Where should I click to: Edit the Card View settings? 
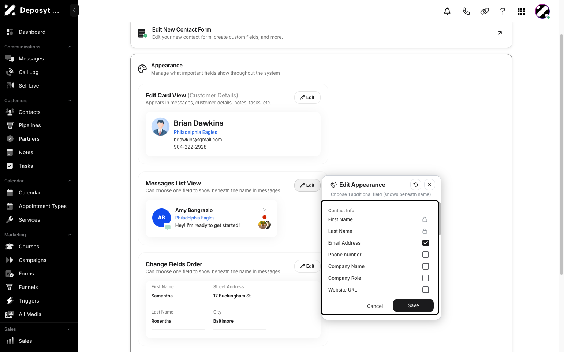[307, 97]
